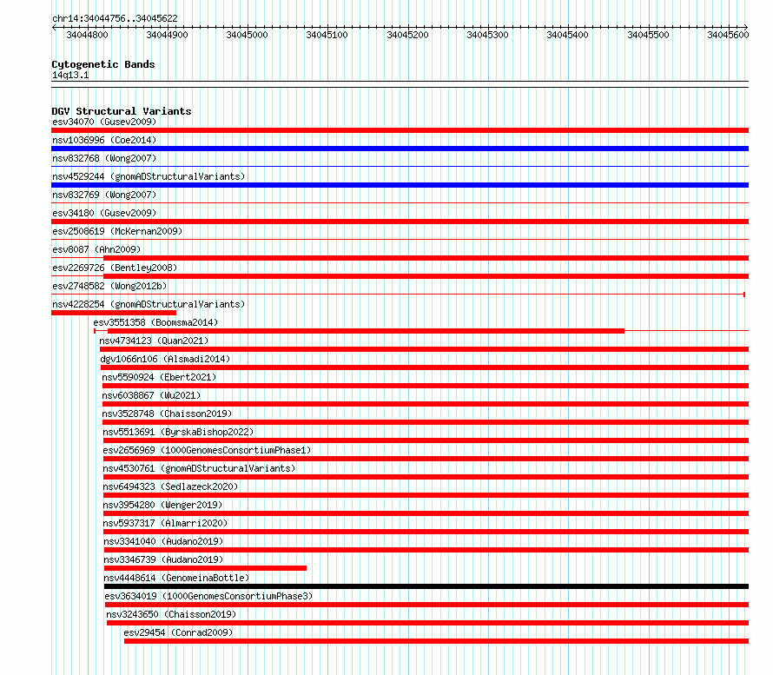The image size is (773, 675).
Task: Click ruler position 34045500
Action: coord(648,35)
